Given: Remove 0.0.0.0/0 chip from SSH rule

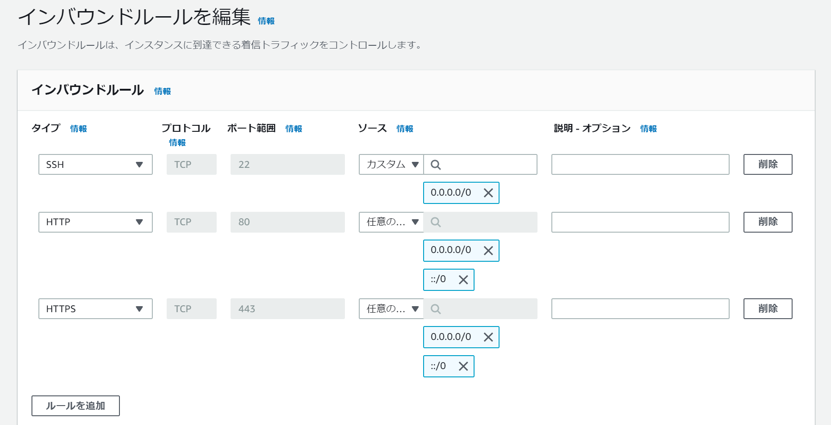Looking at the screenshot, I should click(x=488, y=193).
